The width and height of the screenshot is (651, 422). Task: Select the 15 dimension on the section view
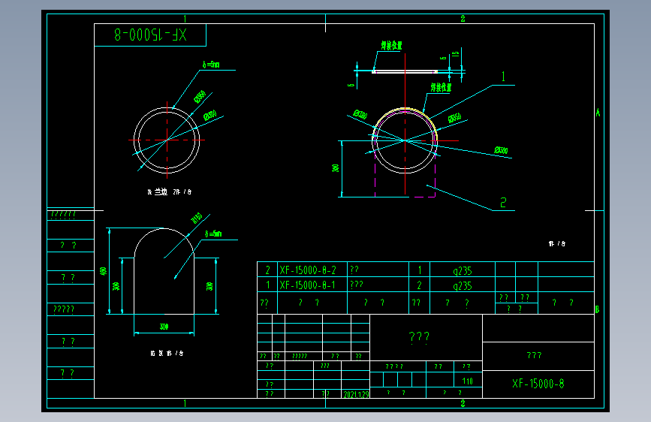coord(456,53)
